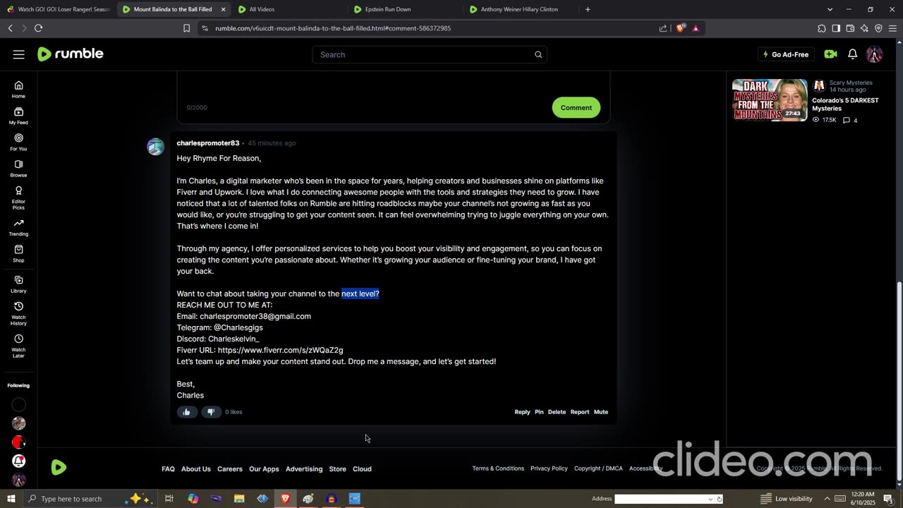The height and width of the screenshot is (508, 903).
Task: Mute the commenter charlespromoter83
Action: [601, 412]
